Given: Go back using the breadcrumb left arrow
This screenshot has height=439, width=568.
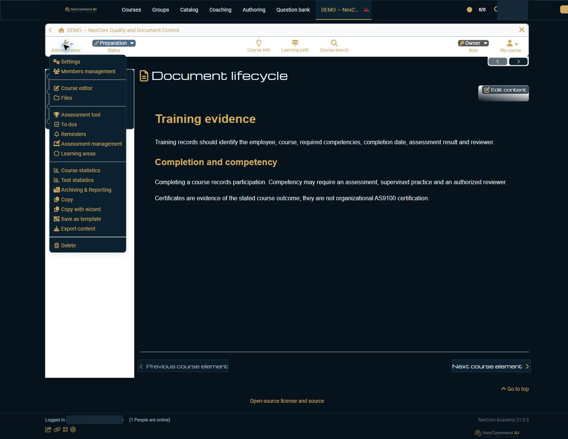Looking at the screenshot, I should coord(50,30).
